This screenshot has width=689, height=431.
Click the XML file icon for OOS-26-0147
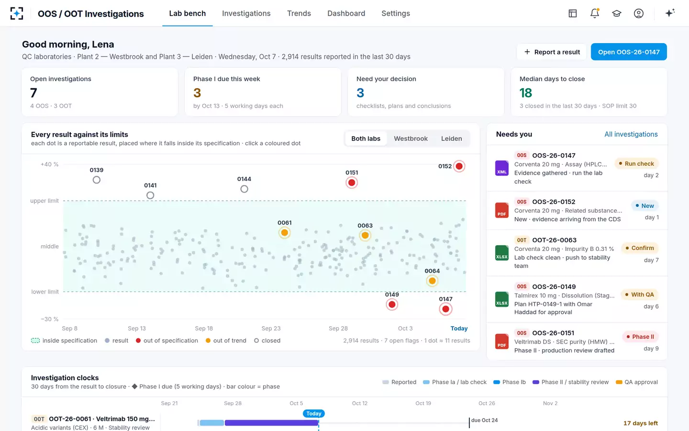click(502, 168)
